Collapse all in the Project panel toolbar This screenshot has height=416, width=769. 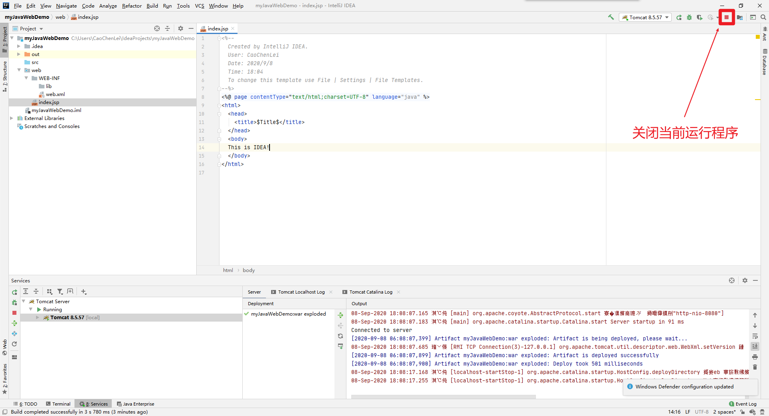167,28
